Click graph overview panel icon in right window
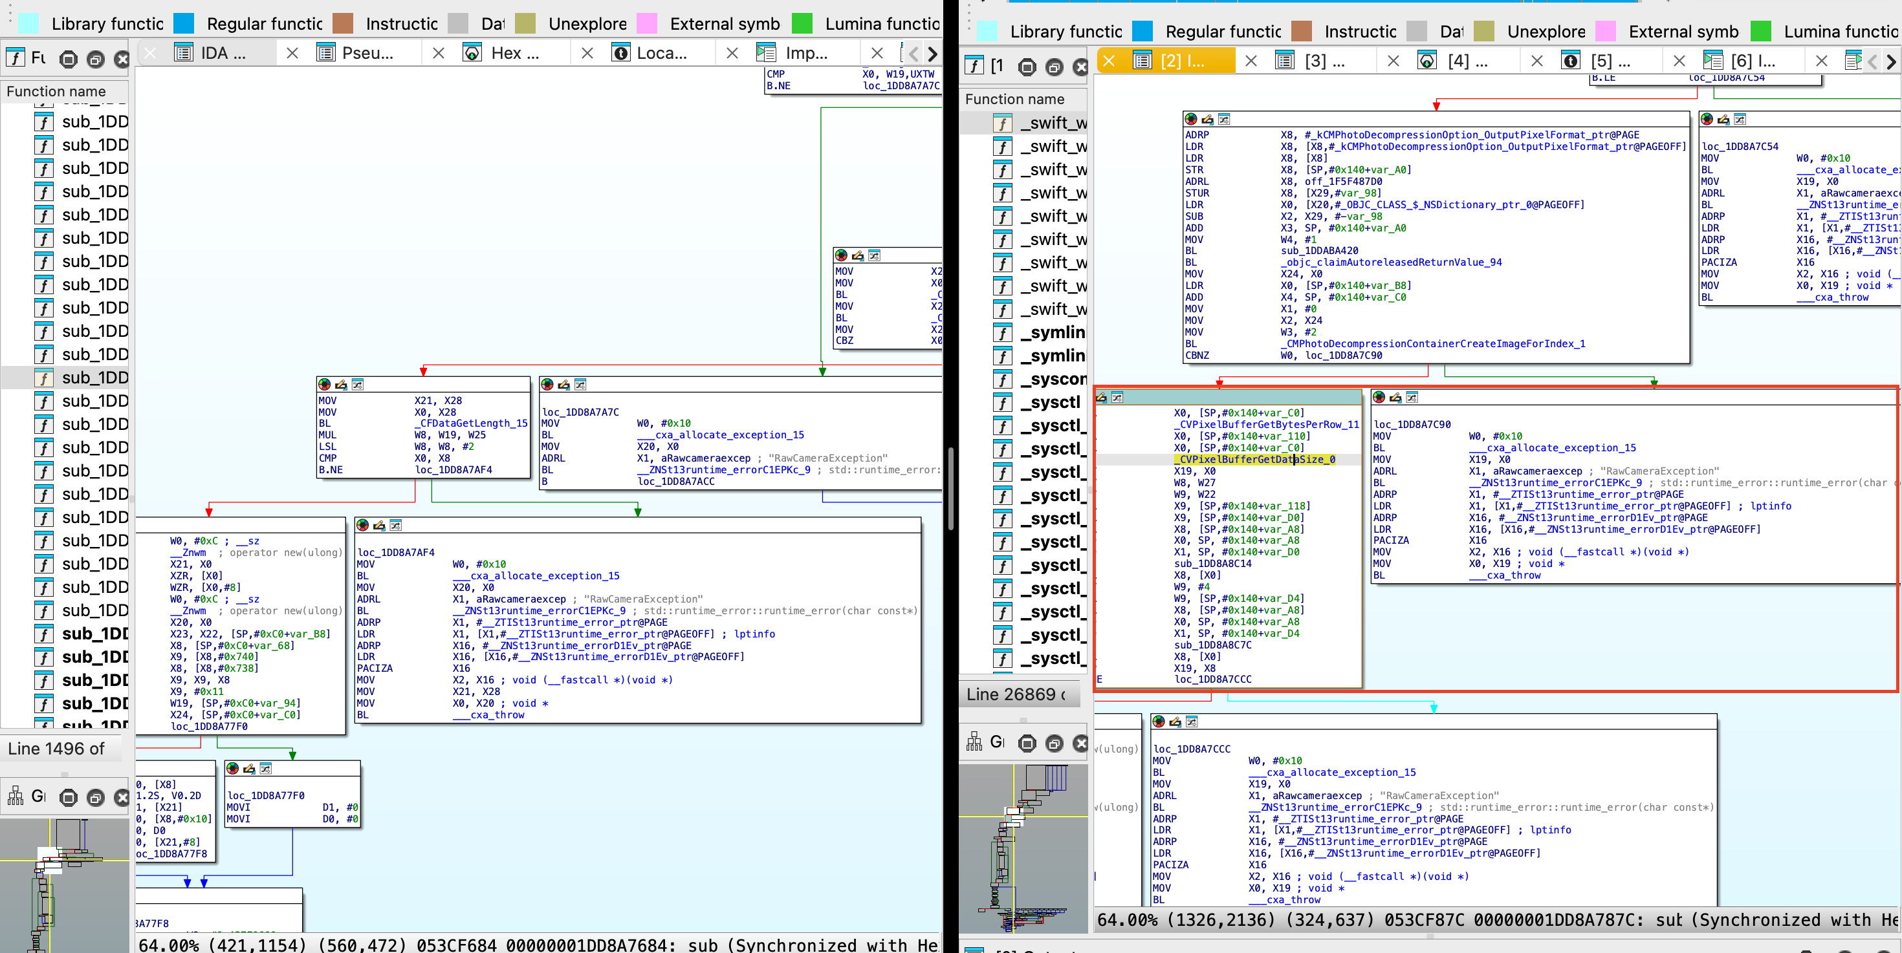 tap(975, 742)
